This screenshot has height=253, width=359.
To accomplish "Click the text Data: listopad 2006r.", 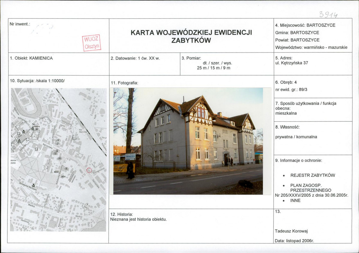I will click(294, 241).
